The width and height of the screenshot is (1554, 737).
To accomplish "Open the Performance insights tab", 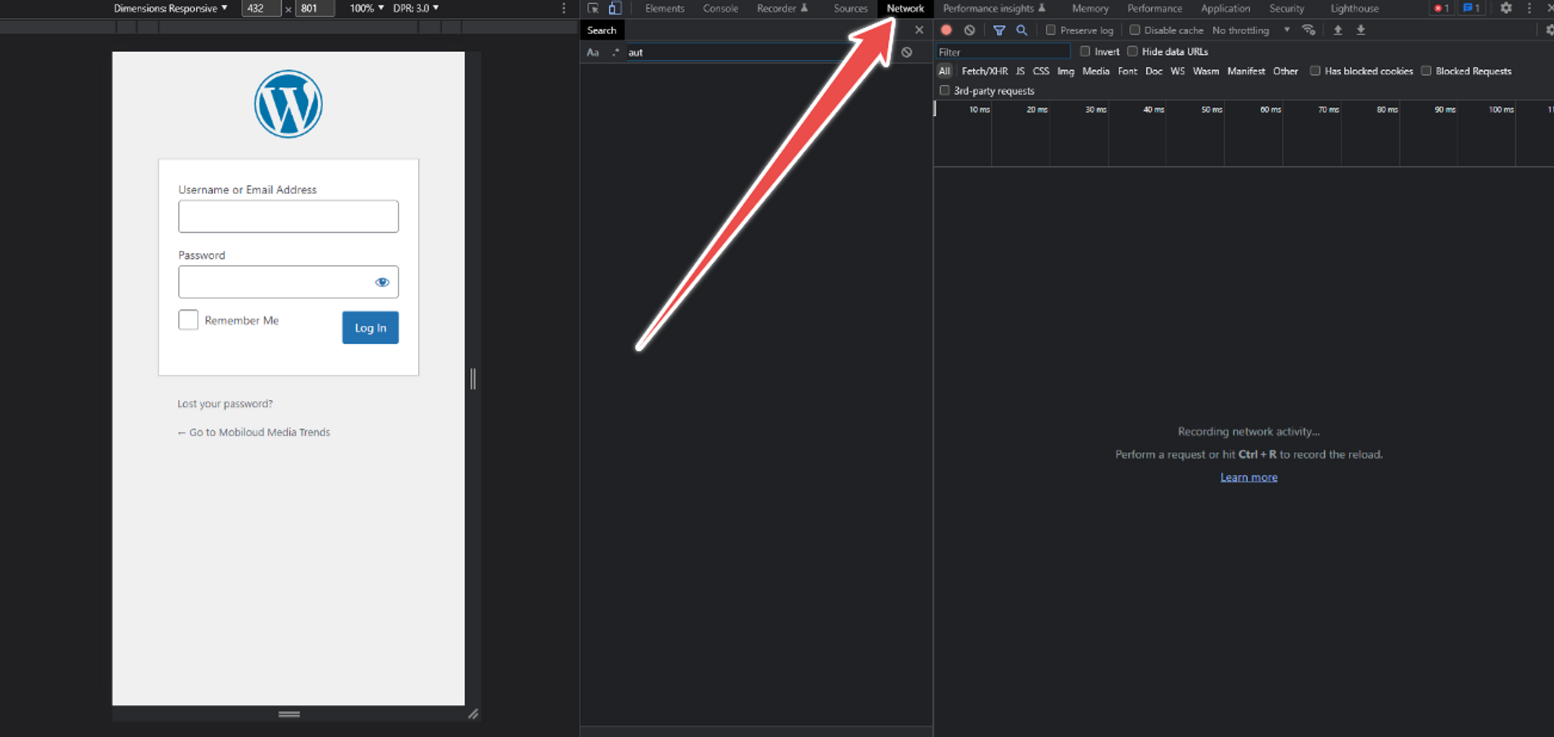I will click(x=995, y=9).
